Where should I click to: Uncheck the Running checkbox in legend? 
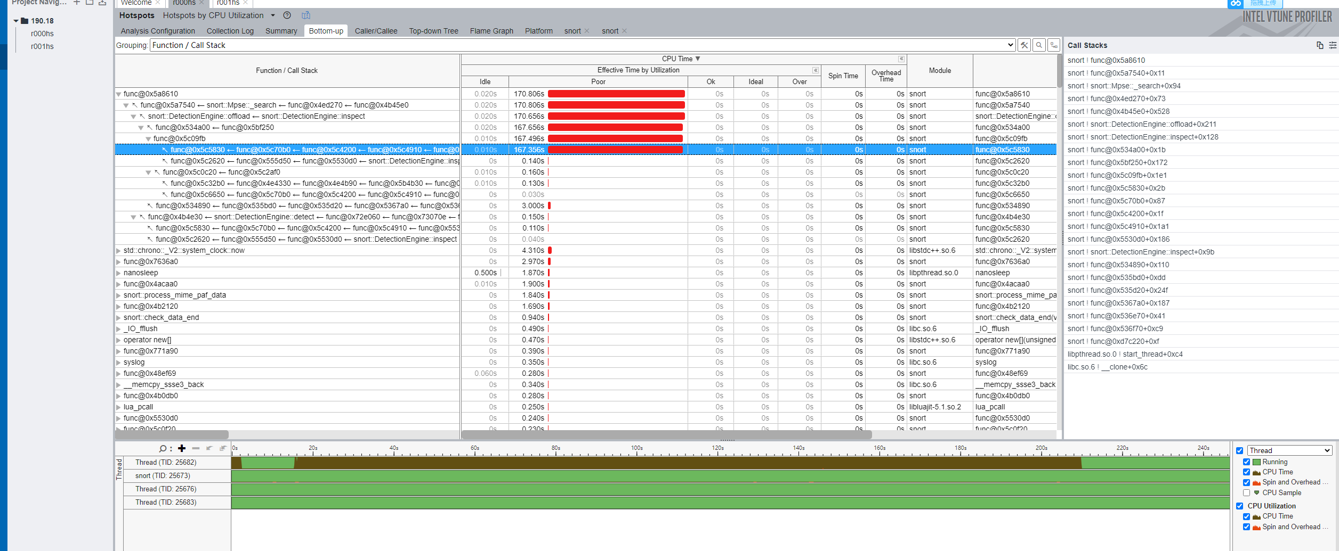coord(1246,462)
